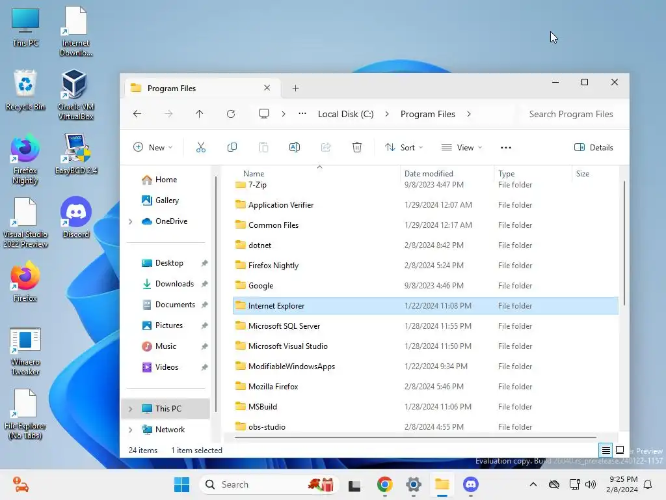Viewport: 666px width, 500px height.
Task: Expand chevron after Program Files breadcrumb
Action: pyautogui.click(x=469, y=114)
